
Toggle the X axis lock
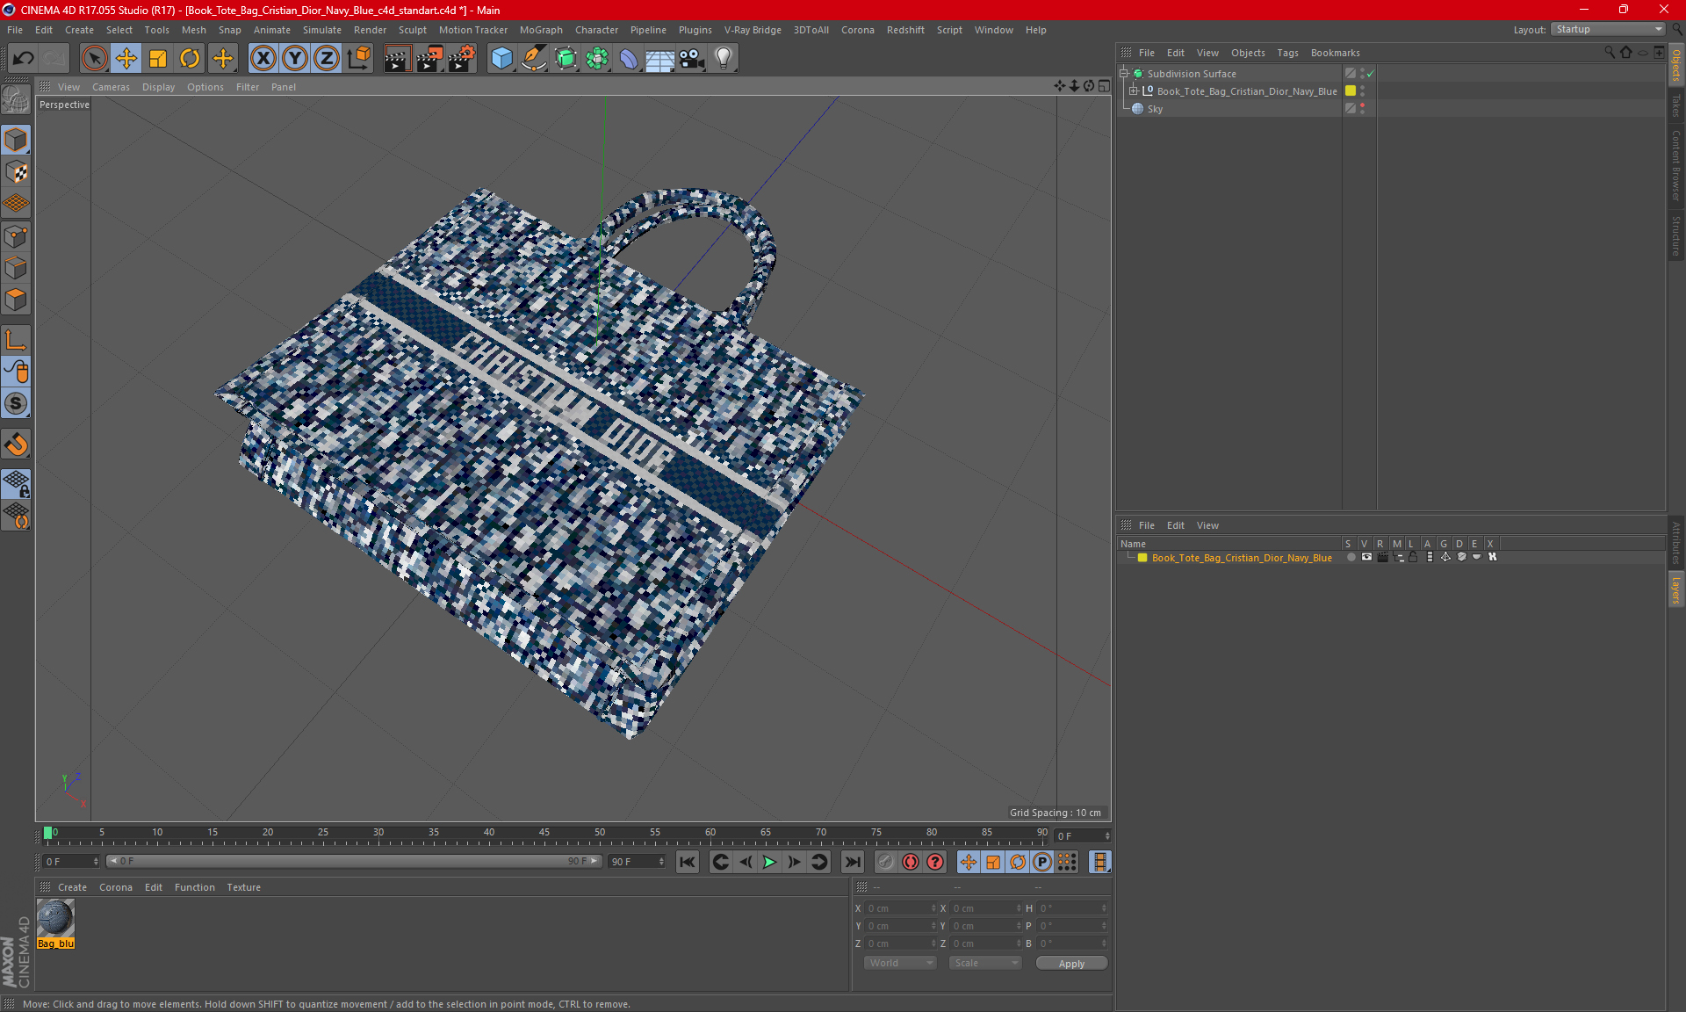pyautogui.click(x=263, y=59)
